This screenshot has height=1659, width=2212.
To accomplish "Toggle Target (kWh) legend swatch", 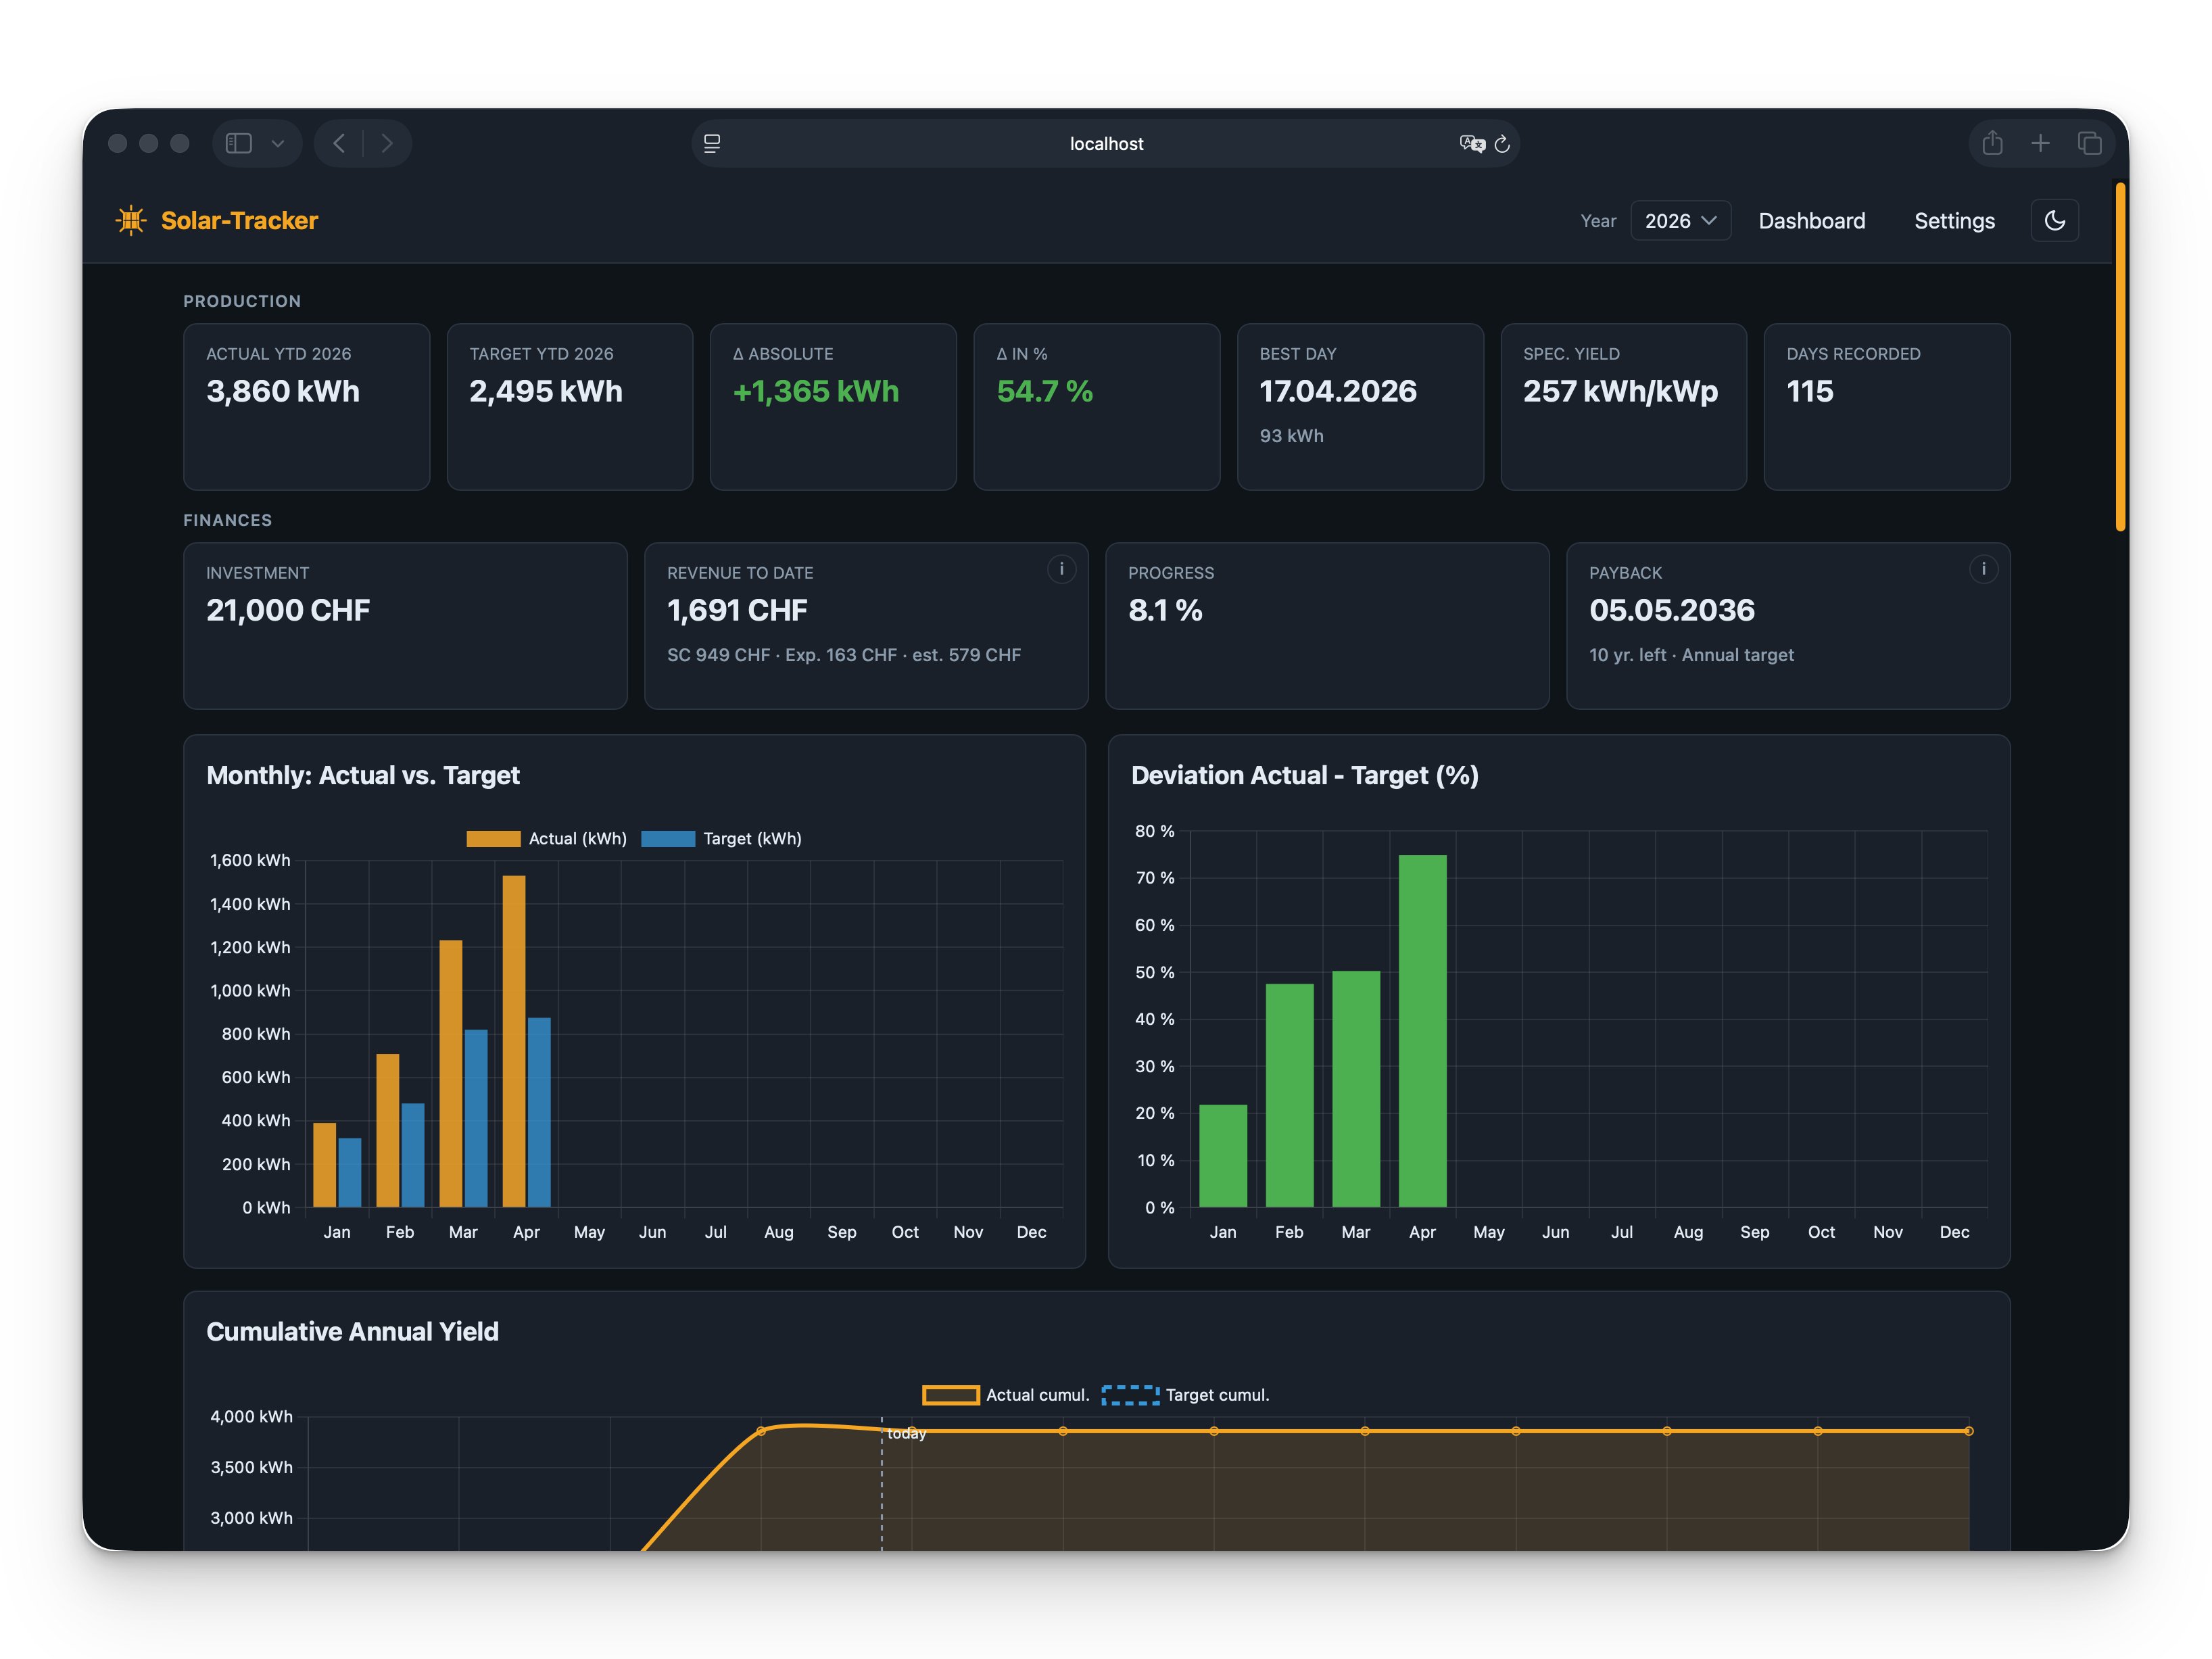I will (x=668, y=839).
